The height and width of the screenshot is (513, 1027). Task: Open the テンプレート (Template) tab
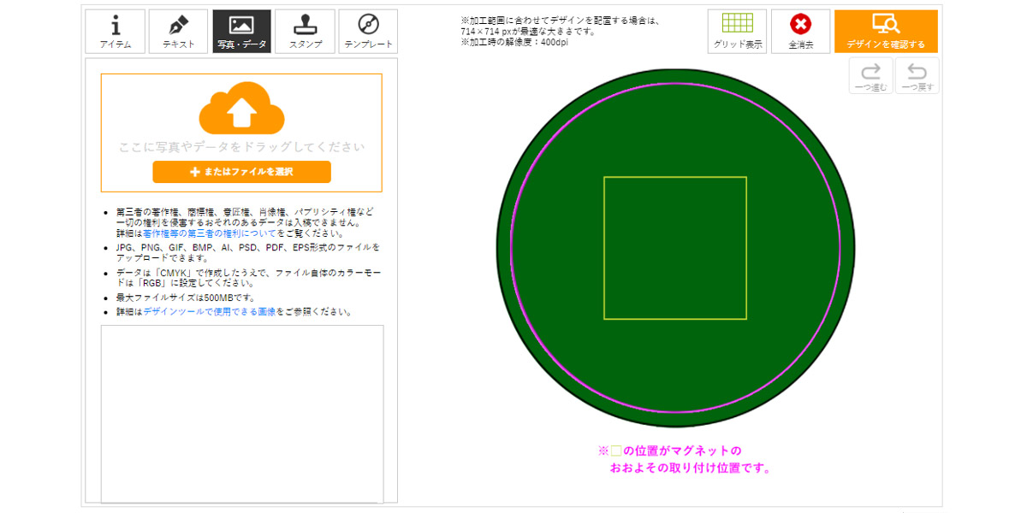pyautogui.click(x=368, y=32)
